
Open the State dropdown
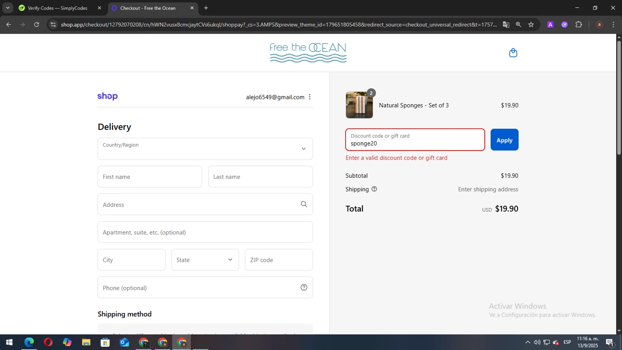(205, 260)
